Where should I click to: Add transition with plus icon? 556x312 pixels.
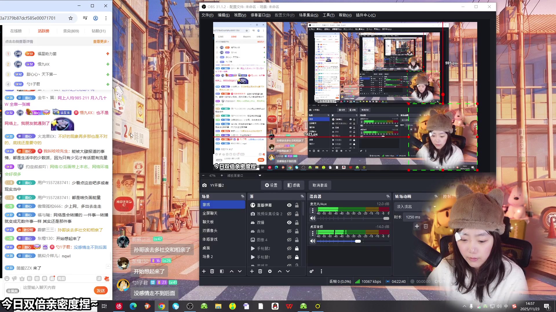pyautogui.click(x=417, y=226)
